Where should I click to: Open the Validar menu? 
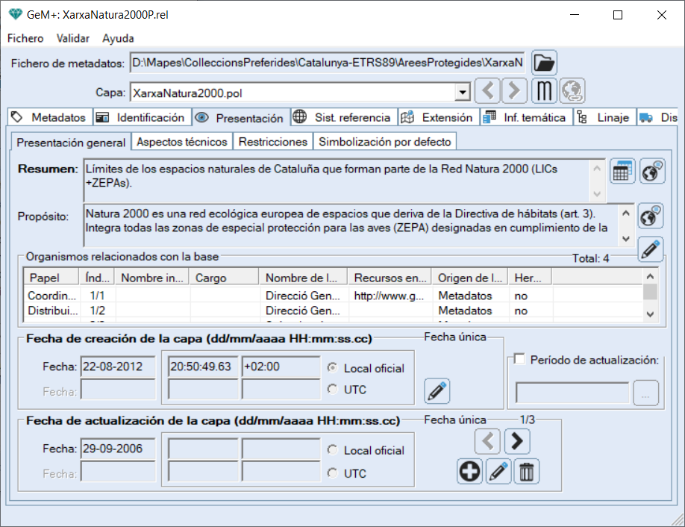pyautogui.click(x=72, y=38)
